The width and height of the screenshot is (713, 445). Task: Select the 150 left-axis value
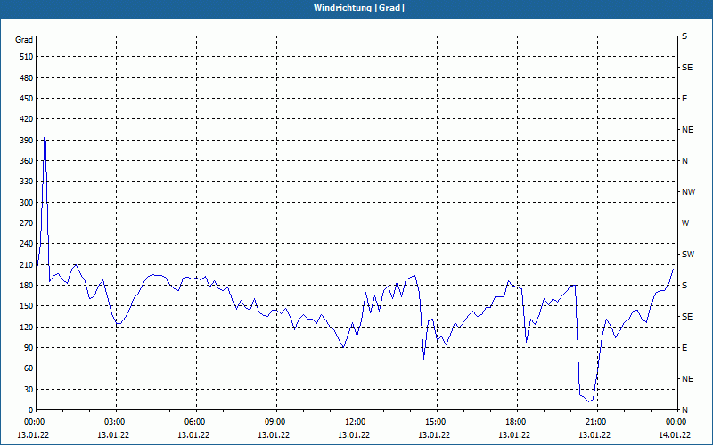[x=27, y=306]
